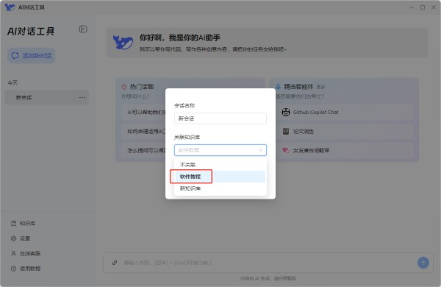Toggle the 关联知识库 dropdown arrow

(260, 150)
